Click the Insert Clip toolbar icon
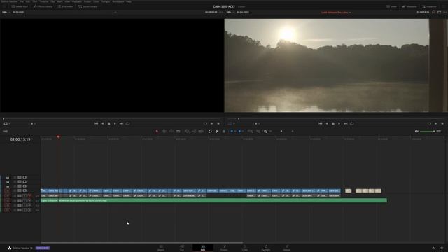Viewport: 448px width, 252px height. click(187, 131)
